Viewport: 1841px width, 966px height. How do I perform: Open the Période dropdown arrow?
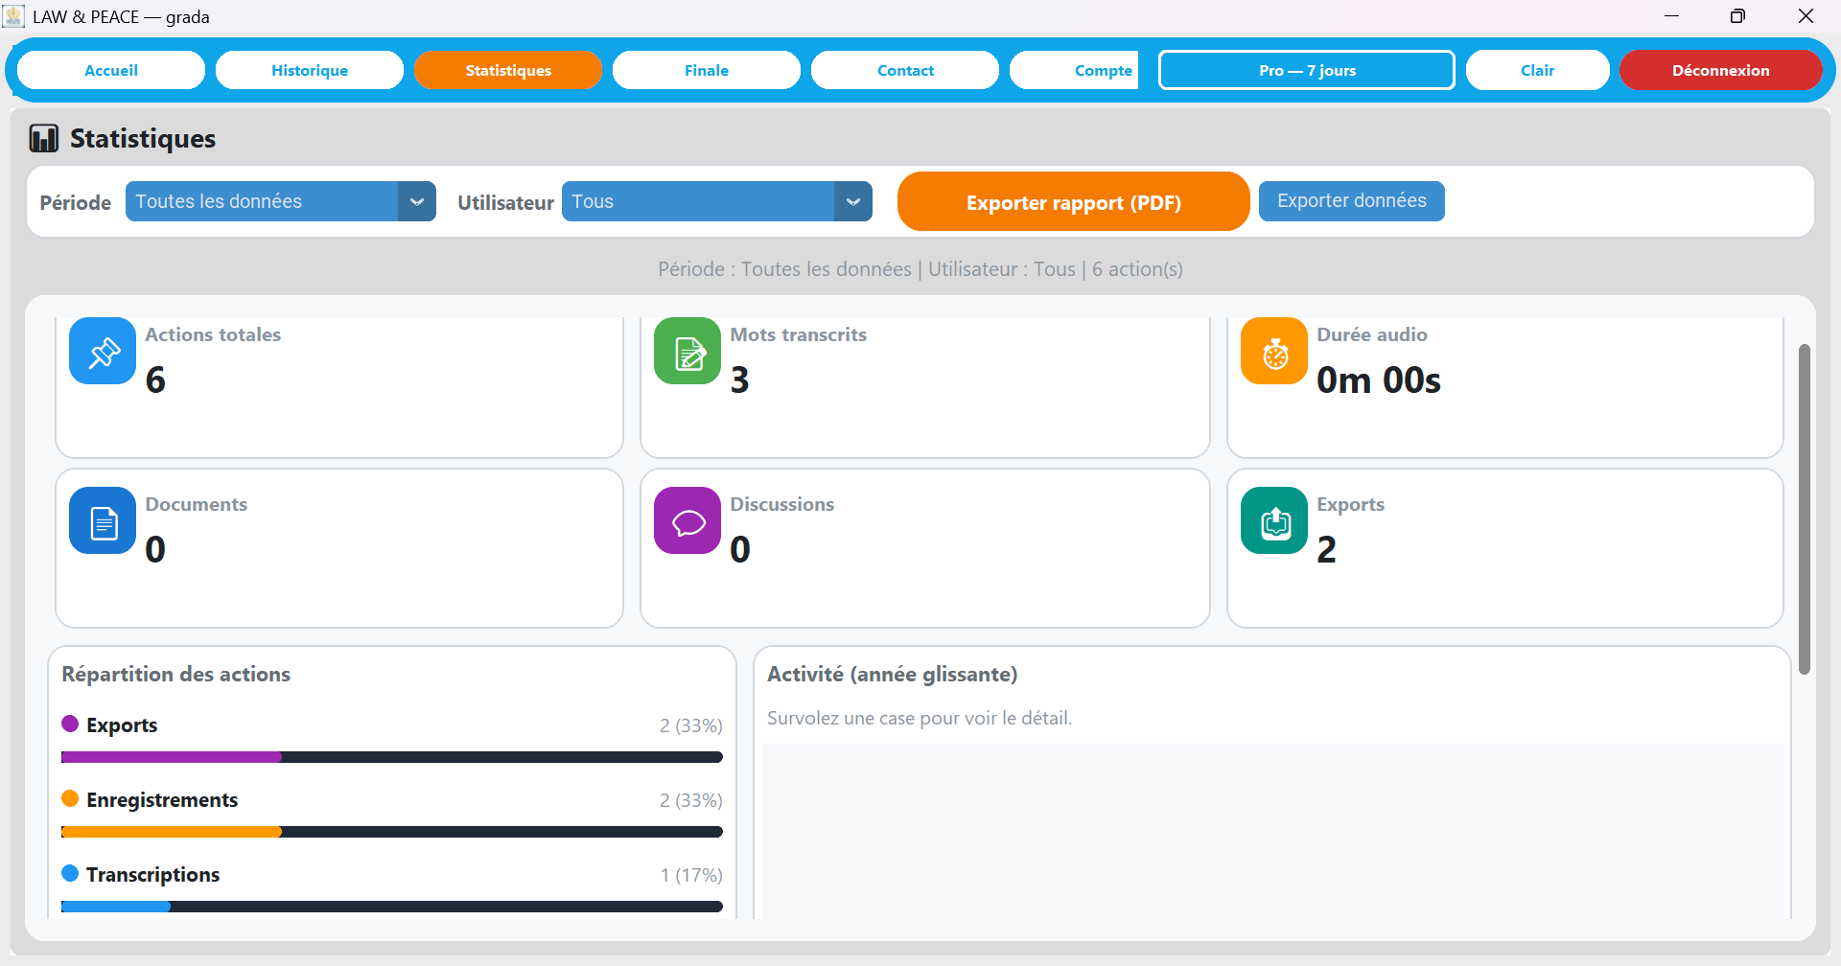[417, 201]
